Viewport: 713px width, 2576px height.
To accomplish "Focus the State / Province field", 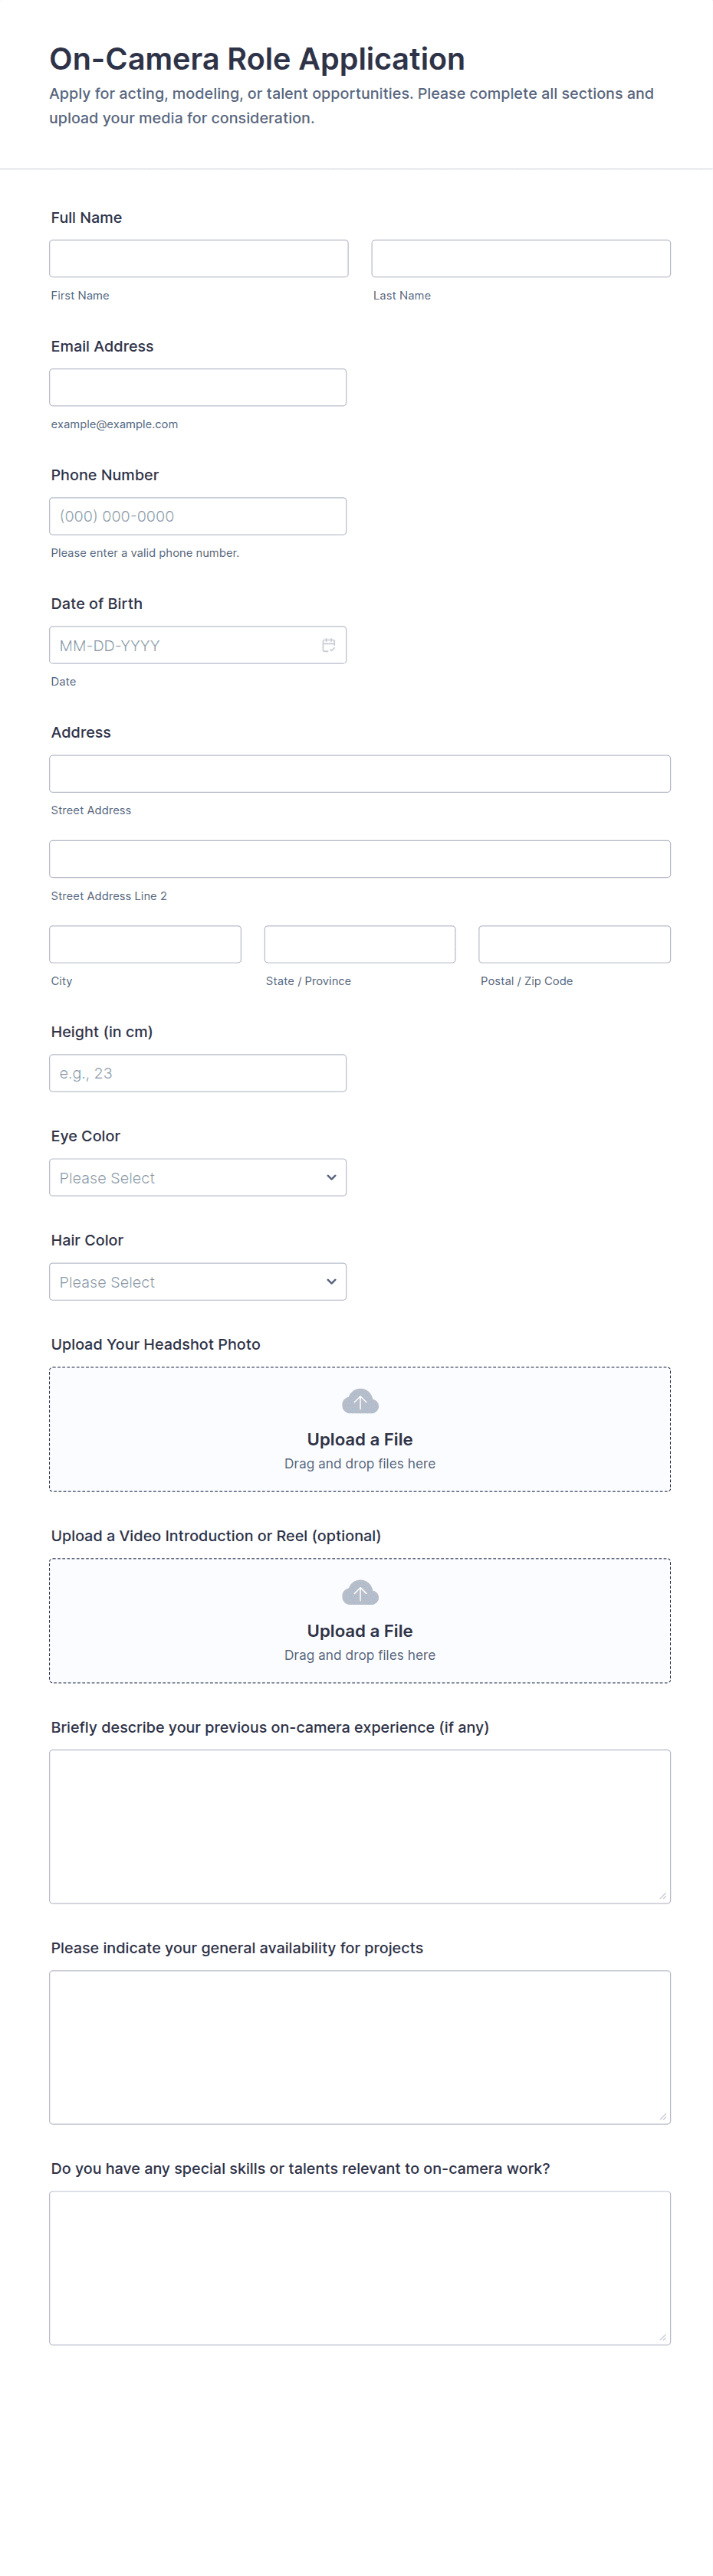I will tap(360, 944).
